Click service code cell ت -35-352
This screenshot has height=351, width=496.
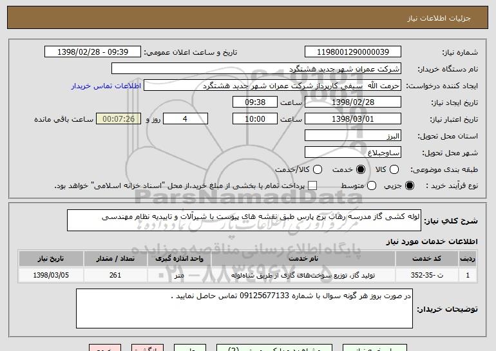(426, 275)
